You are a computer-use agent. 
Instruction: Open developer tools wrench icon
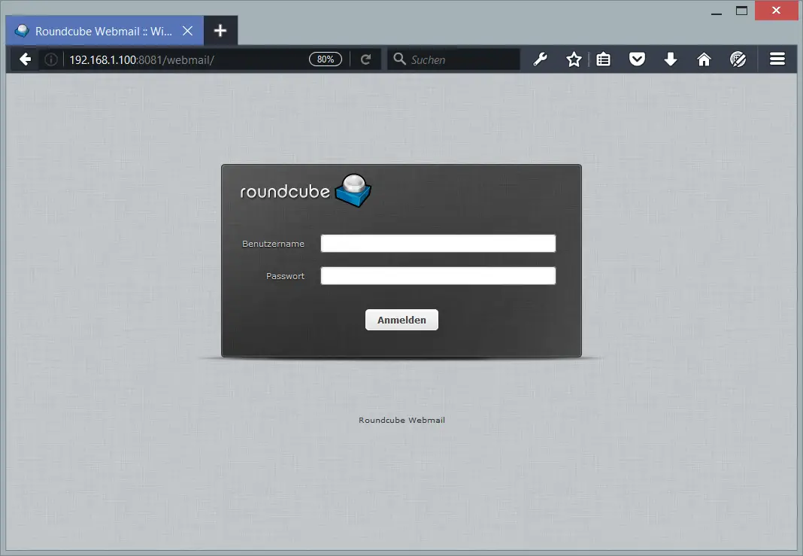point(541,59)
